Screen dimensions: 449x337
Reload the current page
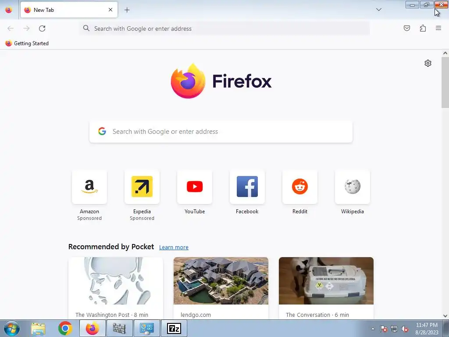[x=42, y=29]
